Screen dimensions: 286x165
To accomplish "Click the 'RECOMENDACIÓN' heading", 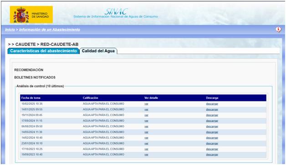I will coord(29,70).
